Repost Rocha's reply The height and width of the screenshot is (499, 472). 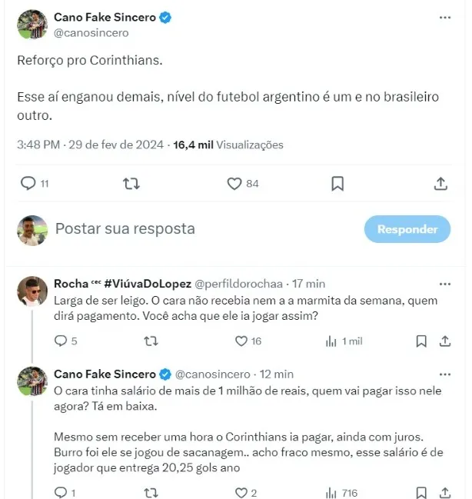tap(152, 341)
